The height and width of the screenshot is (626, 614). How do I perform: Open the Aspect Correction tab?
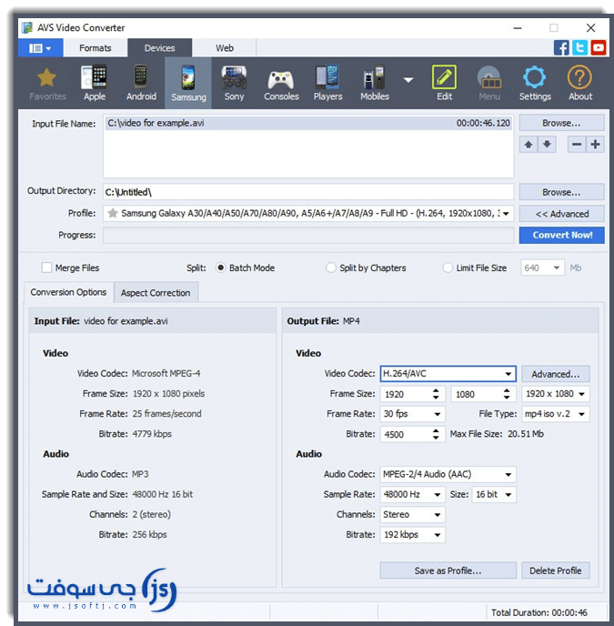click(x=156, y=293)
